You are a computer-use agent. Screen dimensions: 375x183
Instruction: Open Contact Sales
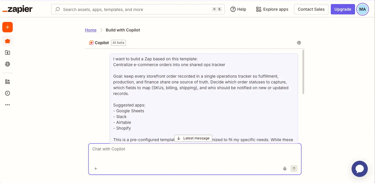(x=311, y=9)
